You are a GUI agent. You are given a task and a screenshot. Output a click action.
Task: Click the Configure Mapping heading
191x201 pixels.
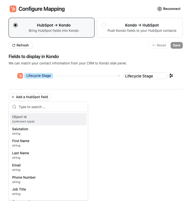pos(42,9)
